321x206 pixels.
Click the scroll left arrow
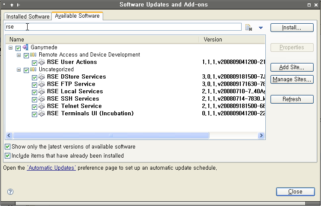tap(9, 135)
